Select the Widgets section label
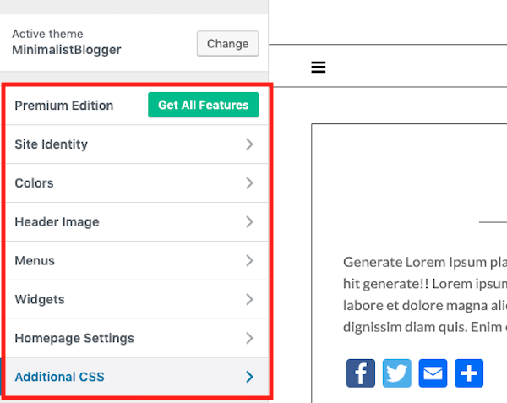This screenshot has height=403, width=507. tap(40, 300)
